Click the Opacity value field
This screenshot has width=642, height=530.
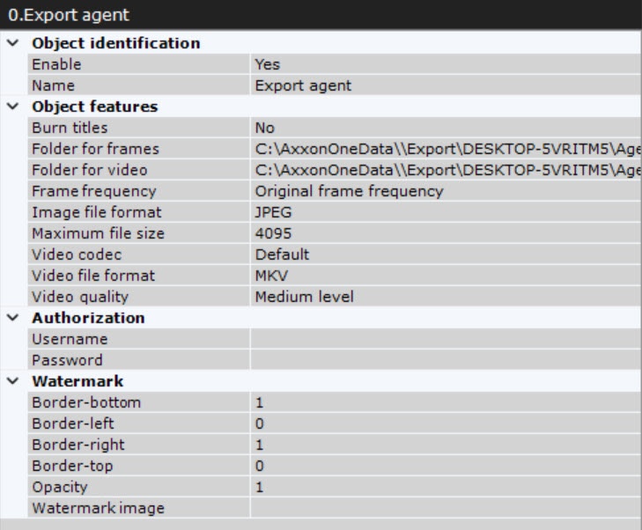click(x=445, y=487)
